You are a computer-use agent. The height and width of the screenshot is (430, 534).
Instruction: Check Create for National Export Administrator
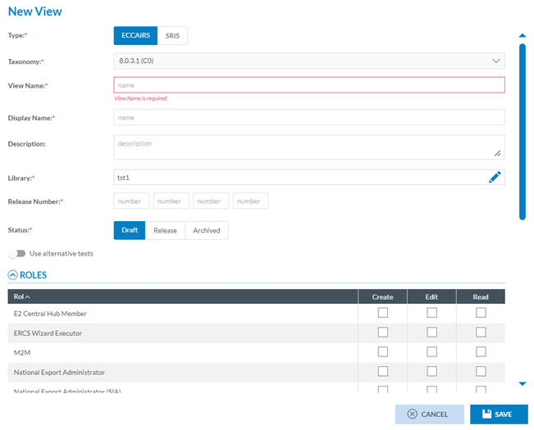click(382, 371)
